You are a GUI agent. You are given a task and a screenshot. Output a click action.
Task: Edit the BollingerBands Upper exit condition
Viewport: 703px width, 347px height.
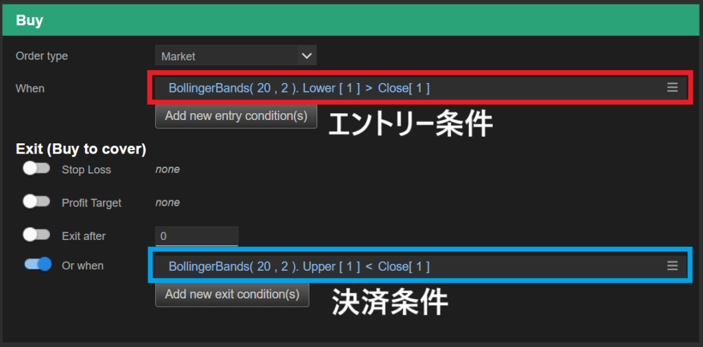(299, 266)
